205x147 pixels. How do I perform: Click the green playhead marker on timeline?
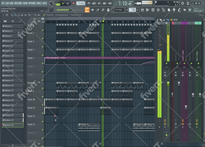point(103,21)
